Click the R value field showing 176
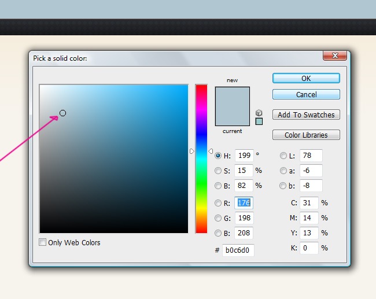 [x=244, y=203]
